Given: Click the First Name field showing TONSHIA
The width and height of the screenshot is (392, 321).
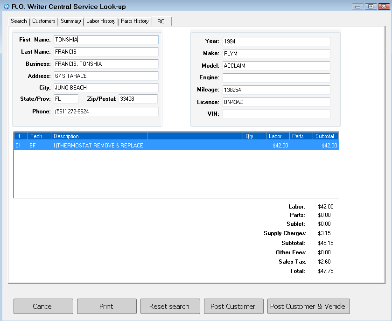Looking at the screenshot, I should pos(106,40).
